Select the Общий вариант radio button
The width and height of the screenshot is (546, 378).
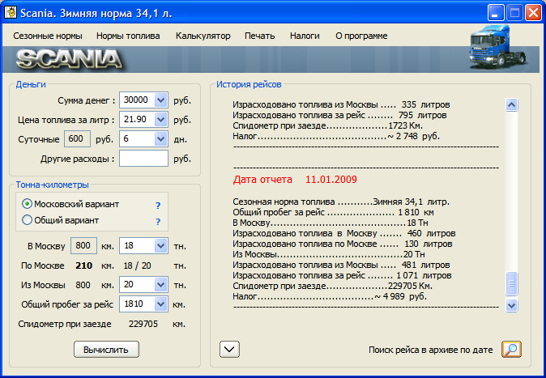tap(27, 220)
